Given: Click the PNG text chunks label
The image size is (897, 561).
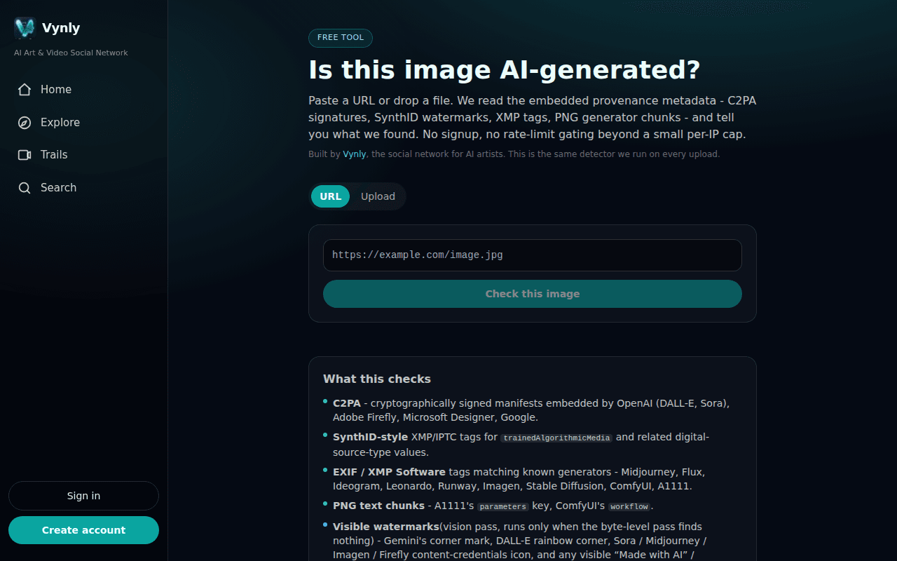Looking at the screenshot, I should pos(378,506).
